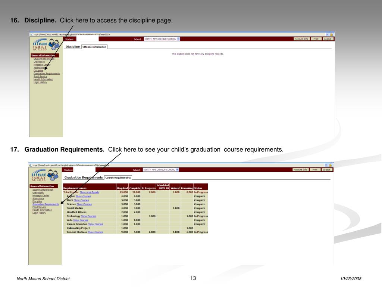Click Technology row In Progress status
The height and width of the screenshot is (287, 382).
201,216
